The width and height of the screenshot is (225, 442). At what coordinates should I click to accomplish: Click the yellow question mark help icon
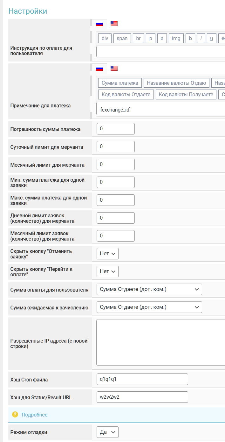[x=15, y=414]
